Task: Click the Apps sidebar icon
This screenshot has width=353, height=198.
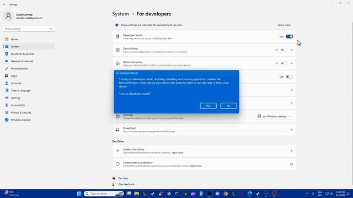Action: tap(7, 76)
